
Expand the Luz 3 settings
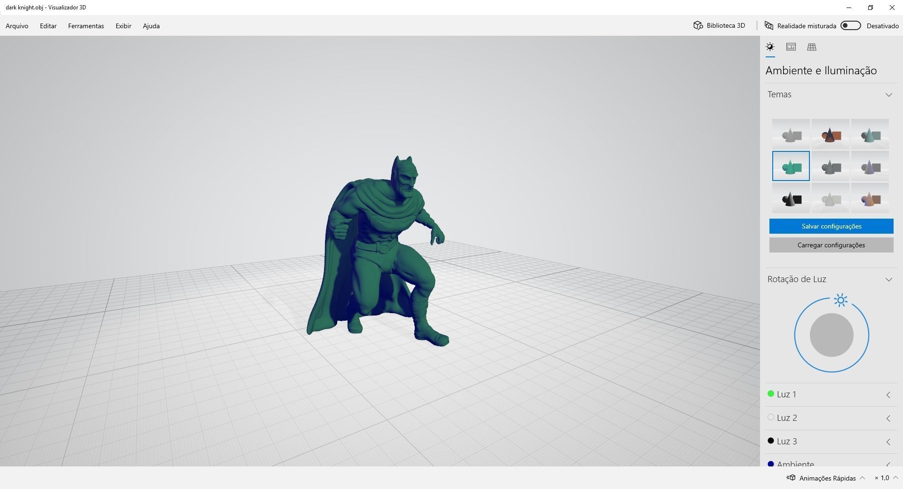pyautogui.click(x=888, y=442)
